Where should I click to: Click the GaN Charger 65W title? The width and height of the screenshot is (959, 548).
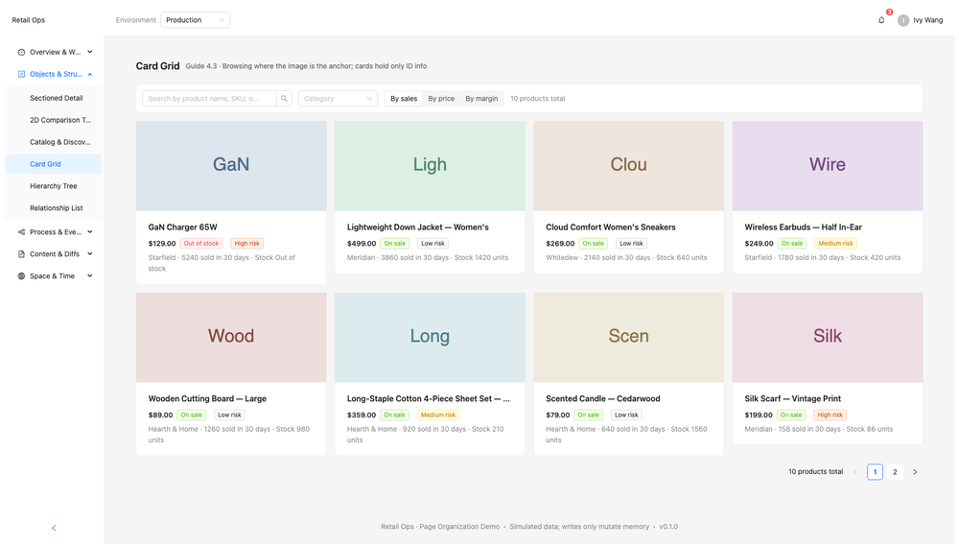(x=183, y=227)
